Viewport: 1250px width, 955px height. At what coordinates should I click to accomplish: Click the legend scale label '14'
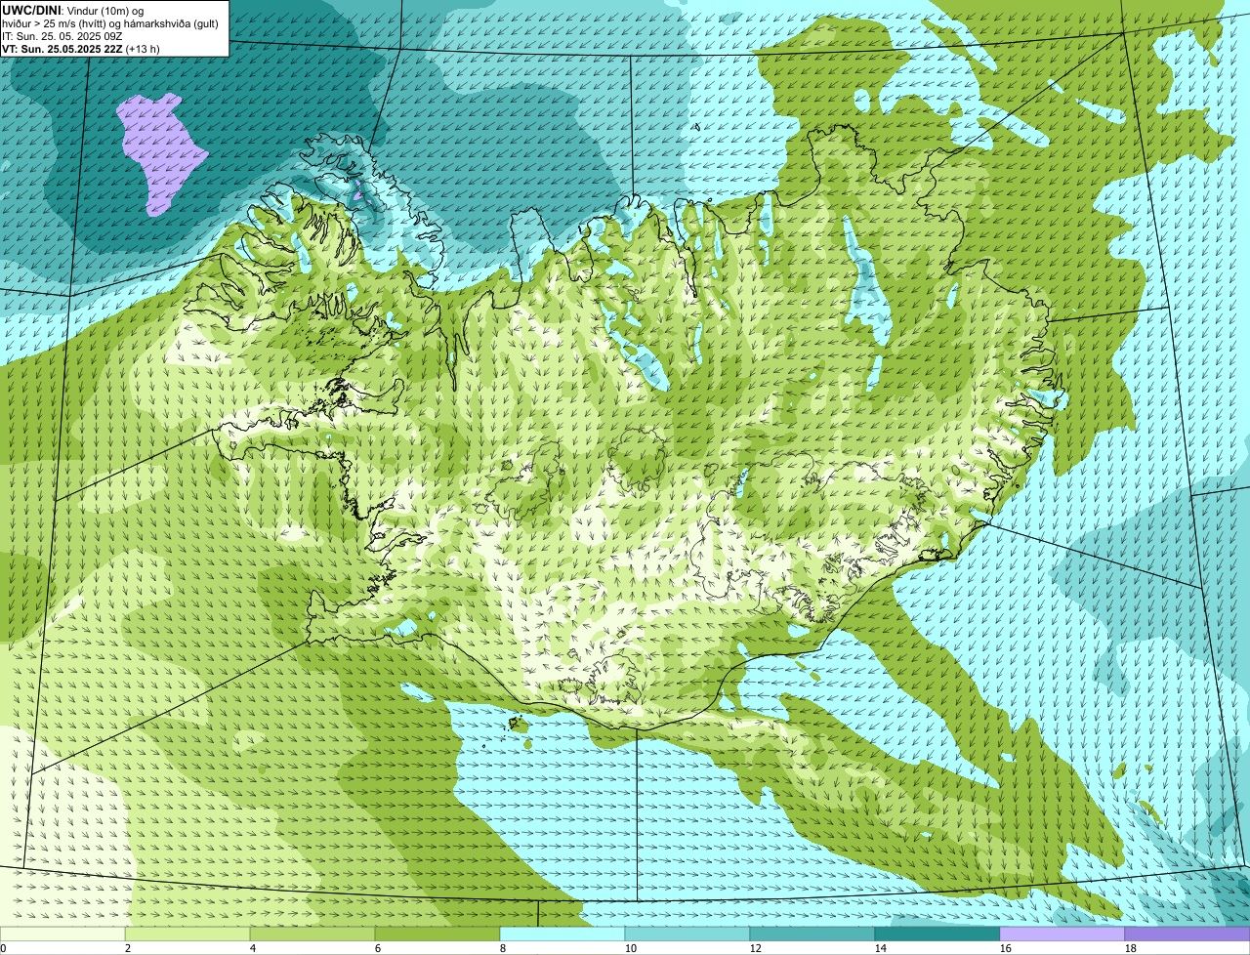(x=881, y=948)
